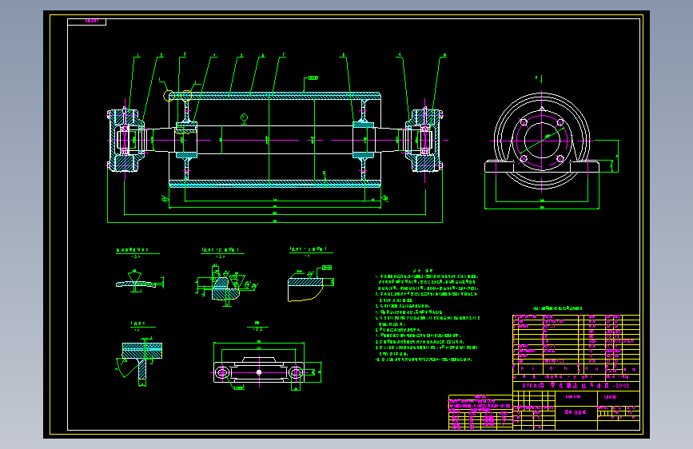Click the left bearing block in section view

126,140
